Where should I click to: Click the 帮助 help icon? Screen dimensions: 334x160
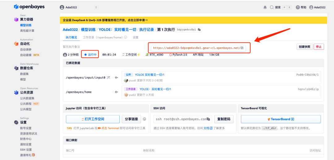298,7
